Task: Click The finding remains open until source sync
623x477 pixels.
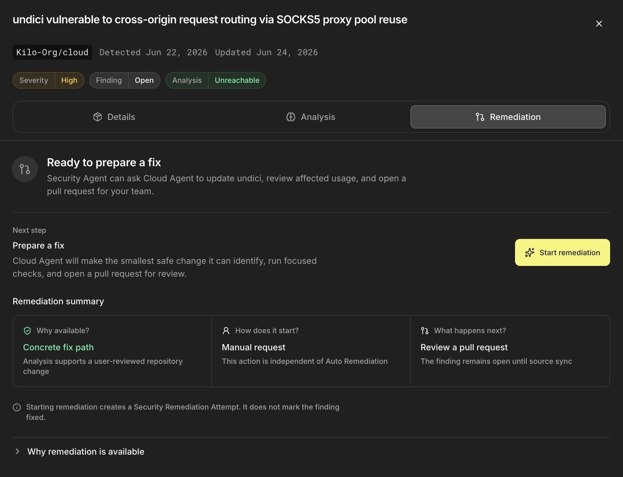Action: click(496, 361)
